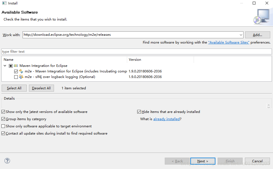Click the install wizard computer disc image
Image resolution: width=273 pixels, height=169 pixels.
tap(262, 17)
